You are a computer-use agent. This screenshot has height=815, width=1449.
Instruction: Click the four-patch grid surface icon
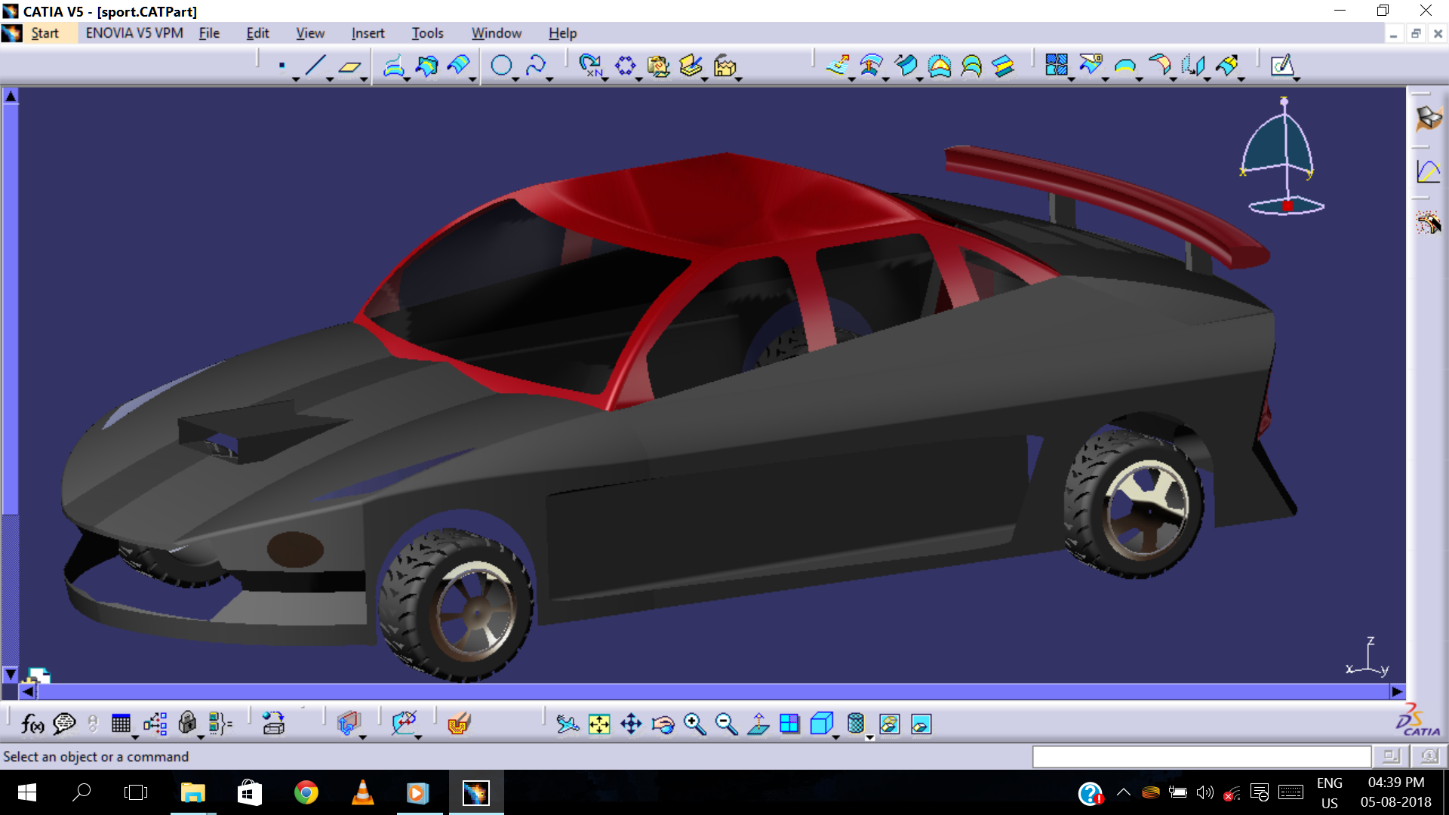(x=1057, y=65)
